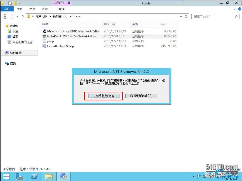Image resolution: width=242 pixels, height=181 pixels.
Task: Open the 共享 (Share) ribbon tab
Action: (x=32, y=9)
